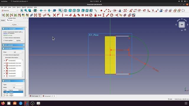
Task: Choose the Create circle tool
Action: (x=115, y=11)
